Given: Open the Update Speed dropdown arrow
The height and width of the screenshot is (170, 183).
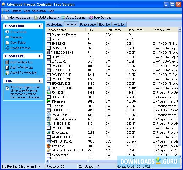Looking at the screenshot, I should click(x=58, y=18).
